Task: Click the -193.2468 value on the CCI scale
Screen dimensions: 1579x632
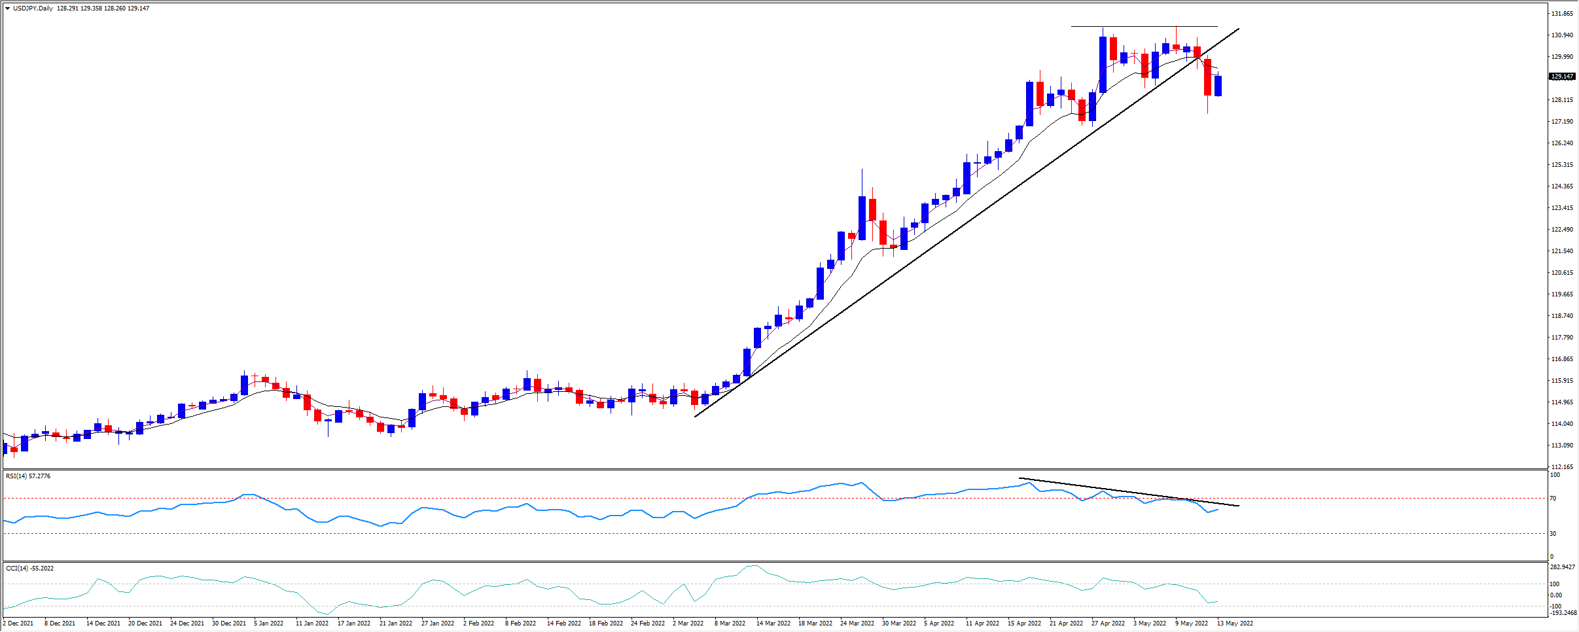Action: pos(1563,613)
